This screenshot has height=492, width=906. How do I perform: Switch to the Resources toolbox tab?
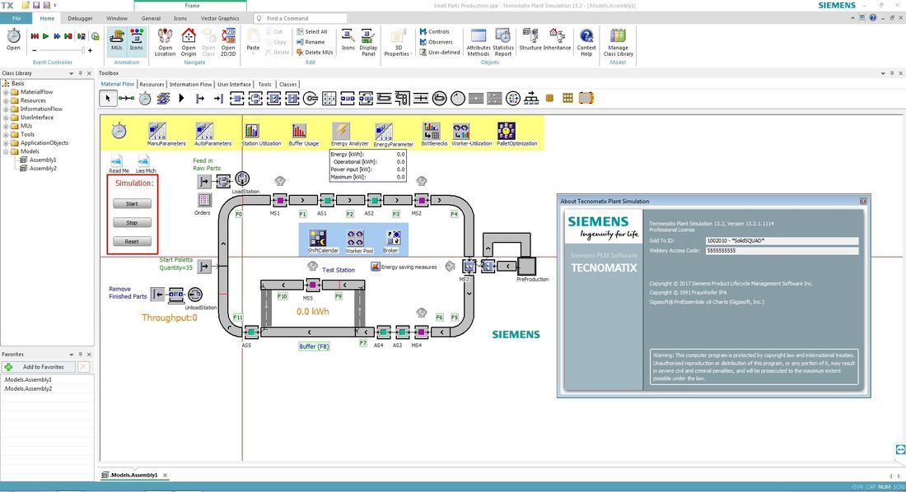152,83
